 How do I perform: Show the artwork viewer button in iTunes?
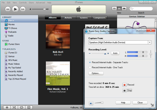[29, 107]
